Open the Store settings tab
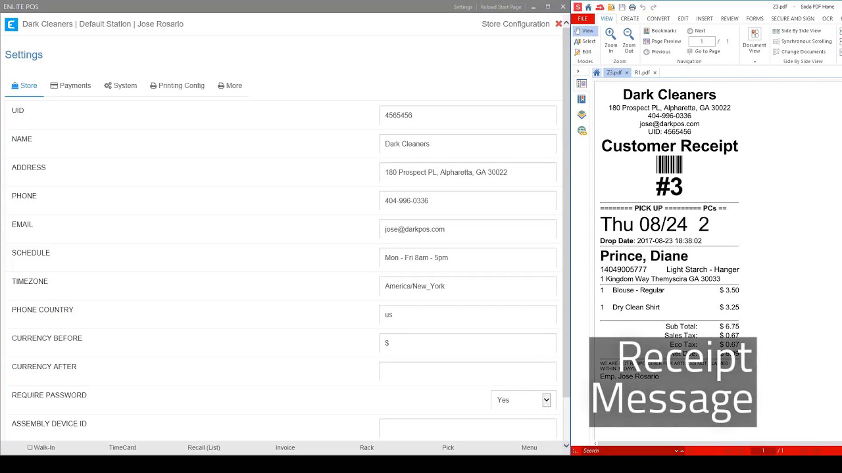The width and height of the screenshot is (842, 473). pyautogui.click(x=24, y=85)
